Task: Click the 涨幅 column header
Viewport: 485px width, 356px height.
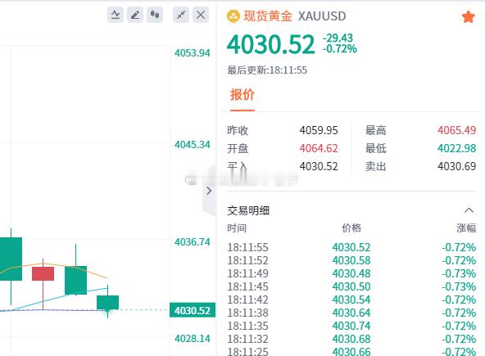Action: coord(466,228)
